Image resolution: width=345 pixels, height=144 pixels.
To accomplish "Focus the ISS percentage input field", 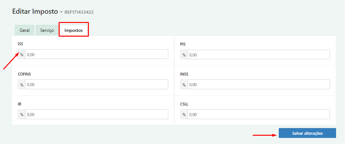I will 97,54.
